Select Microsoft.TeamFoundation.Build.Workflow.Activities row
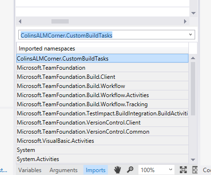Image resolution: width=211 pixels, height=175 pixels. coord(102,95)
